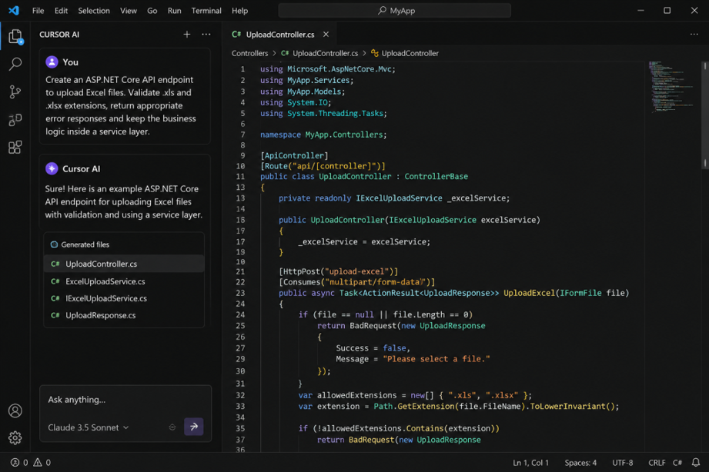Click C# icon of ExcelUploadService.cs
709x472 pixels.
(x=55, y=281)
